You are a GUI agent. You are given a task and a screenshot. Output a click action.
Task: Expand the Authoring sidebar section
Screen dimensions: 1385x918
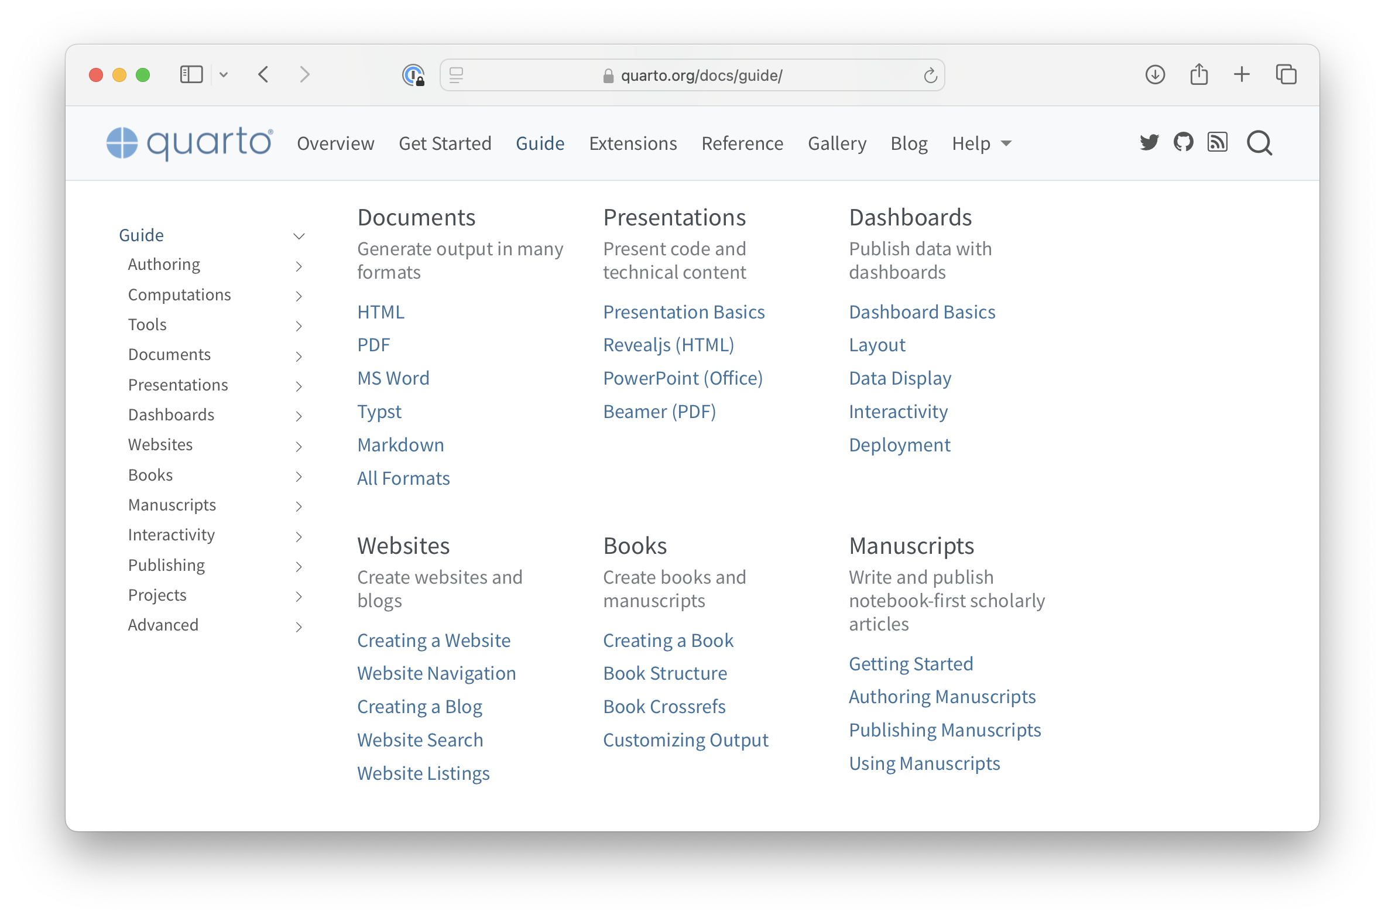tap(299, 266)
